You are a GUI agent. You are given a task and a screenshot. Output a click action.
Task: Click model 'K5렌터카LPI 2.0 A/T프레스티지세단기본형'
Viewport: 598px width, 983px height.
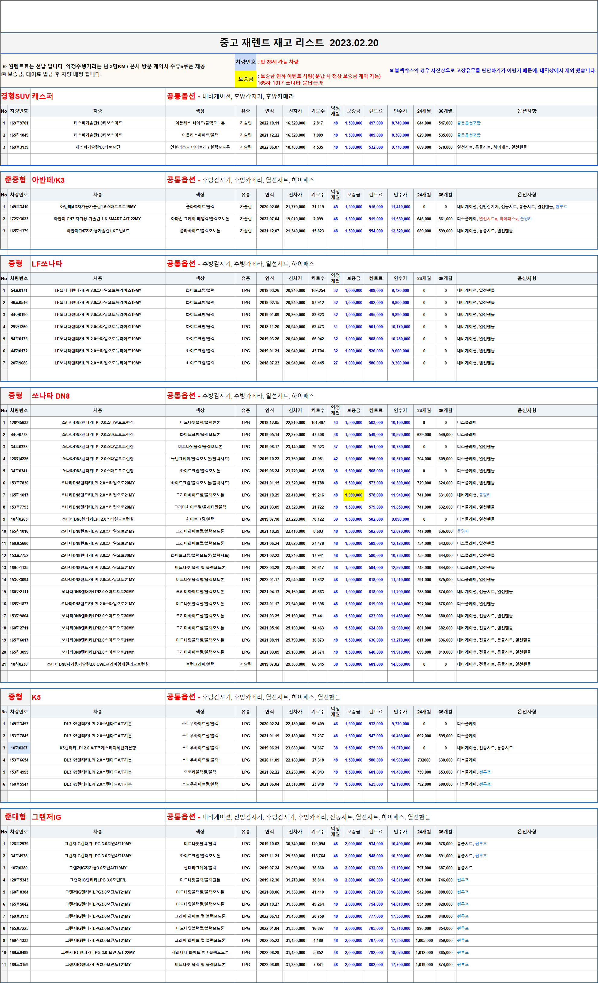[98, 748]
